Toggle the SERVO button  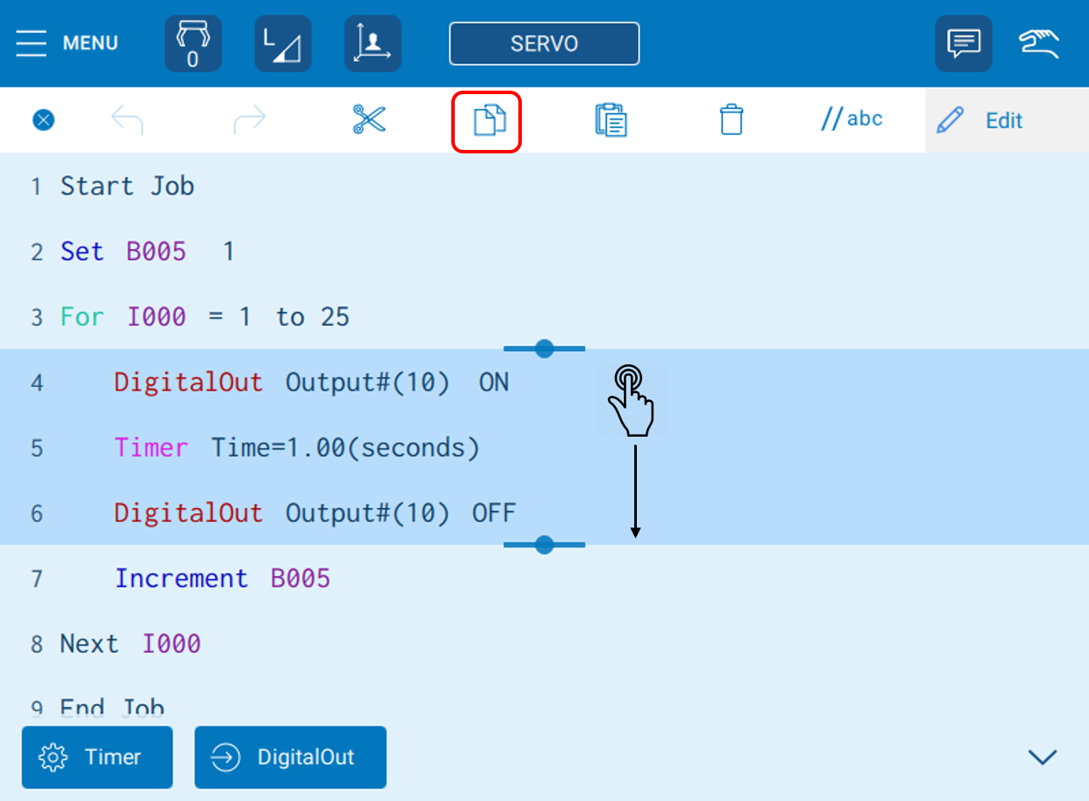tap(544, 44)
